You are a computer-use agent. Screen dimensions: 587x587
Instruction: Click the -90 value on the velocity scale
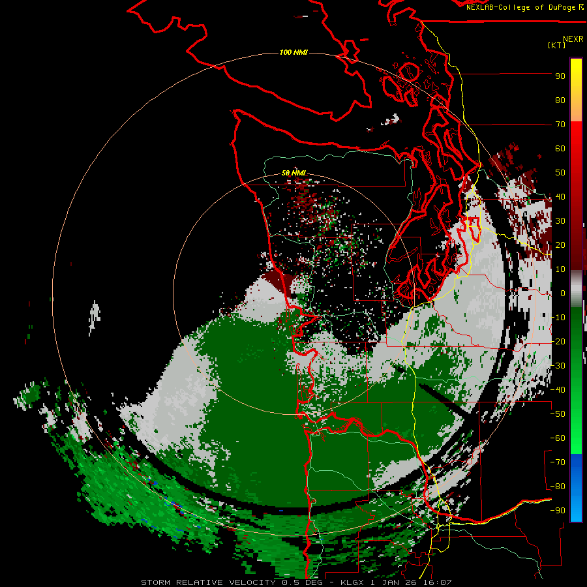[558, 511]
